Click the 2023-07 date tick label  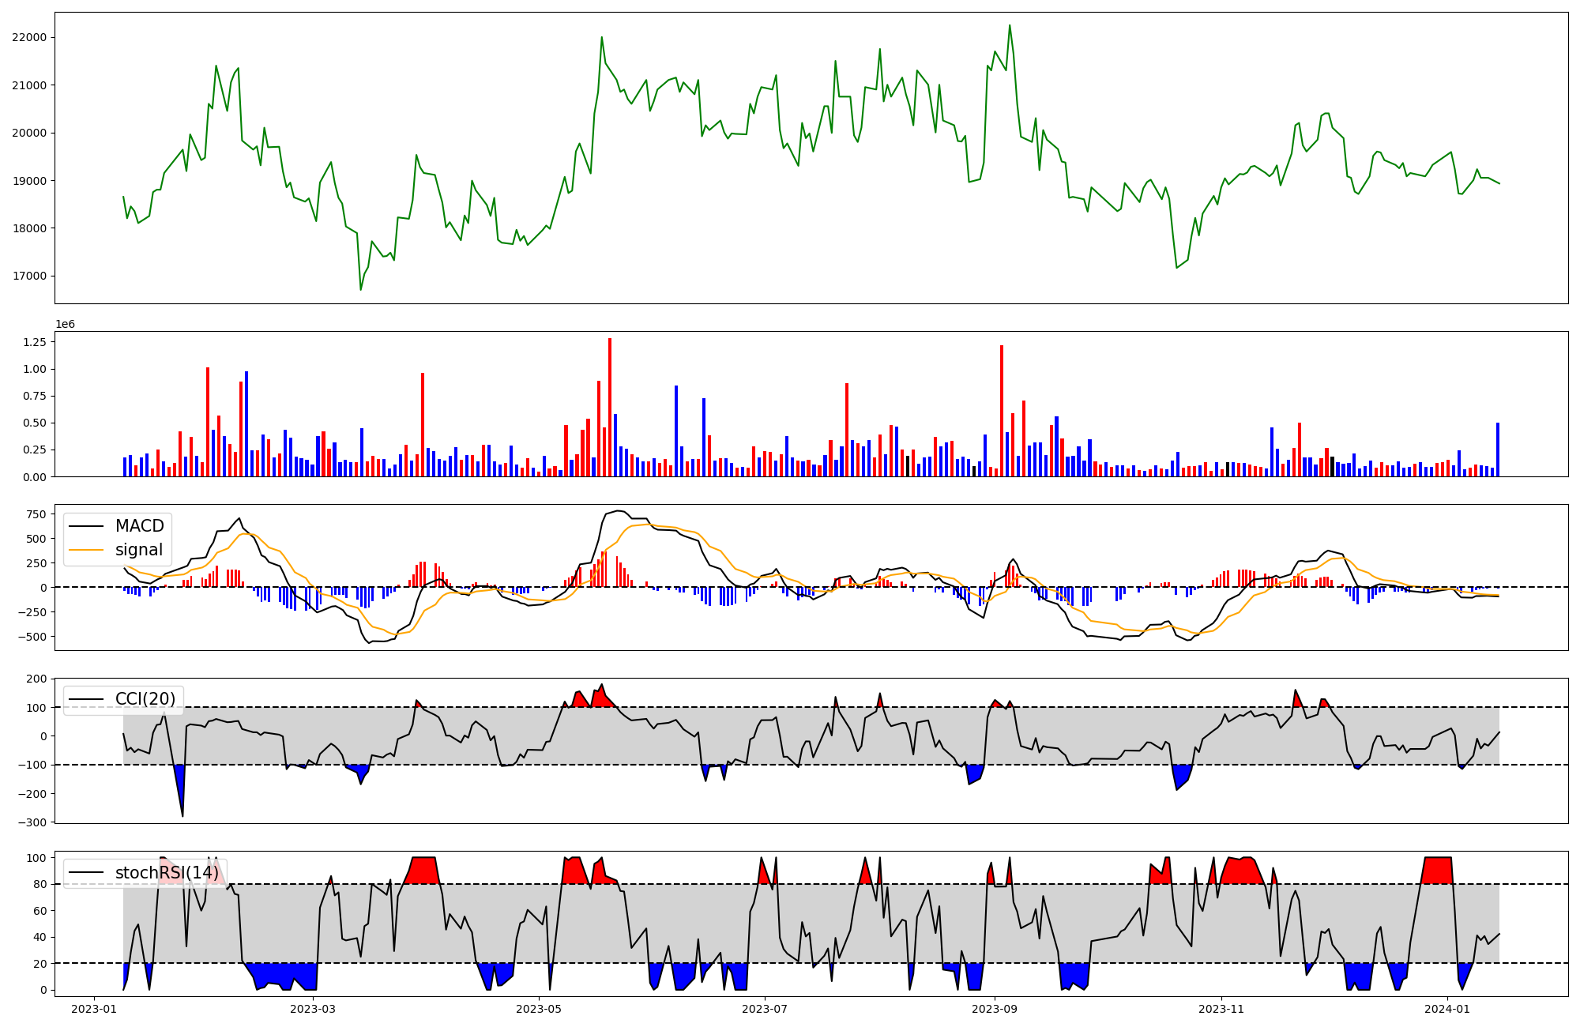765,1009
